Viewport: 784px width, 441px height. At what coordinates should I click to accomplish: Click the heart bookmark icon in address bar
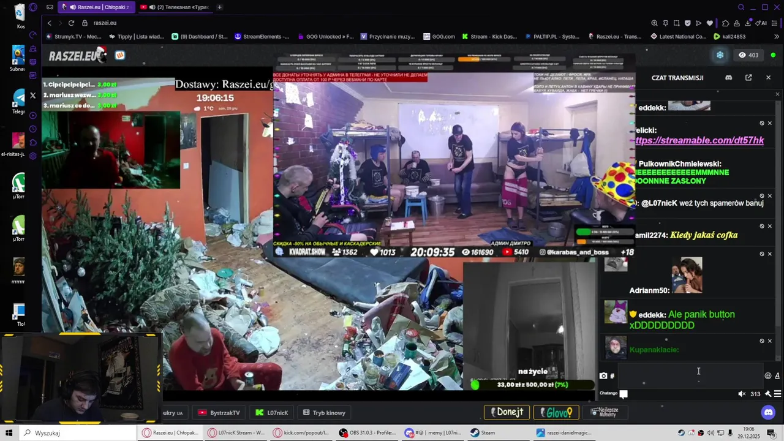pyautogui.click(x=709, y=23)
